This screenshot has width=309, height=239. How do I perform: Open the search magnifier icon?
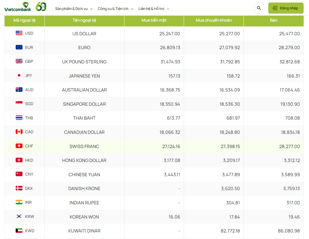[x=259, y=8]
